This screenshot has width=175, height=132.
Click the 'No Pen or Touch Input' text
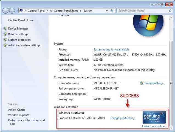pyautogui.click(x=124, y=70)
